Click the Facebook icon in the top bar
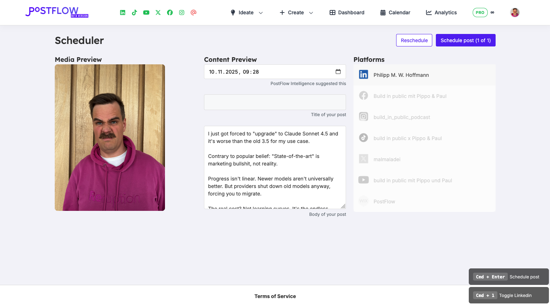The width and height of the screenshot is (550, 307). (170, 12)
